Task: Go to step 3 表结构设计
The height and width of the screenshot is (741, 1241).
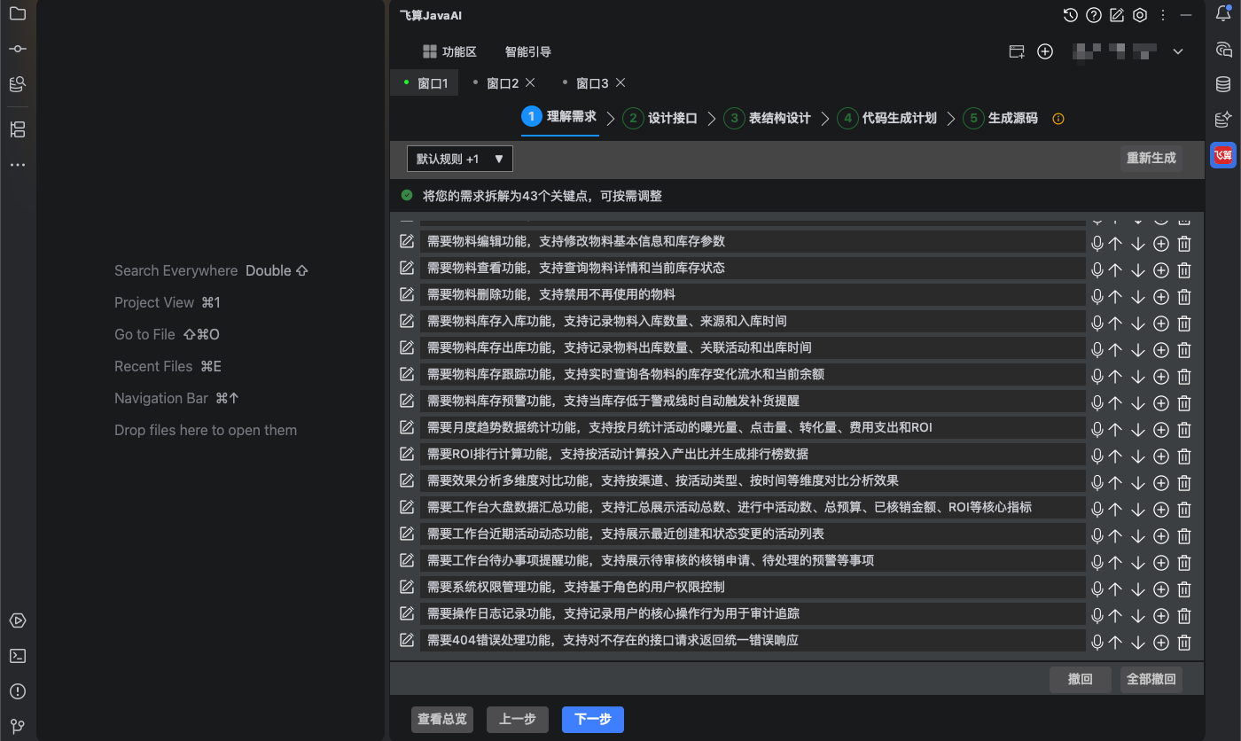Action: click(x=768, y=118)
